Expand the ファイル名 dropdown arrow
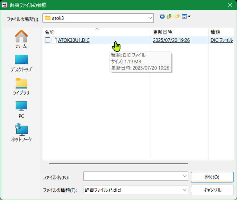 coord(185,176)
